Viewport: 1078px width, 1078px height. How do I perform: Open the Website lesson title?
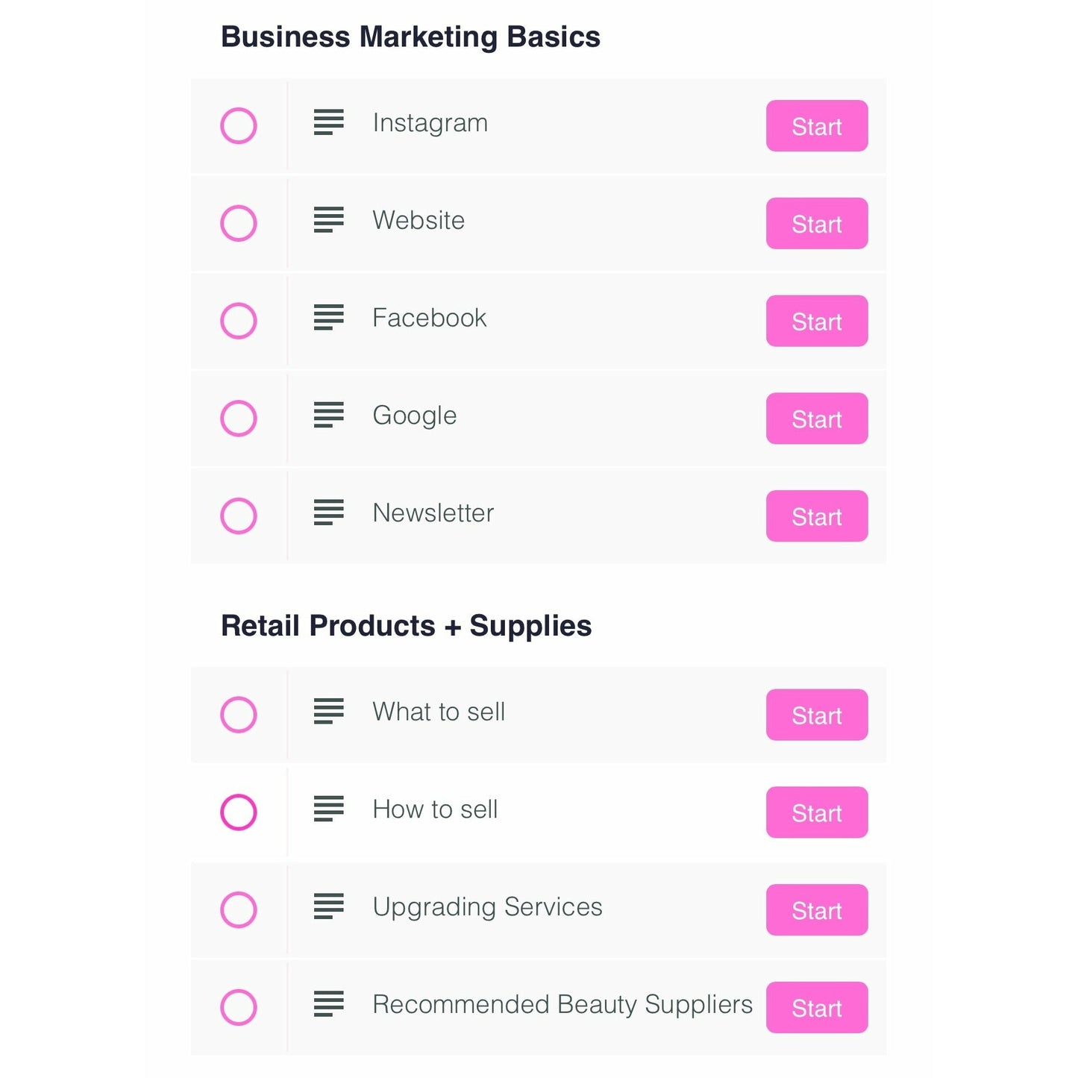tap(419, 221)
